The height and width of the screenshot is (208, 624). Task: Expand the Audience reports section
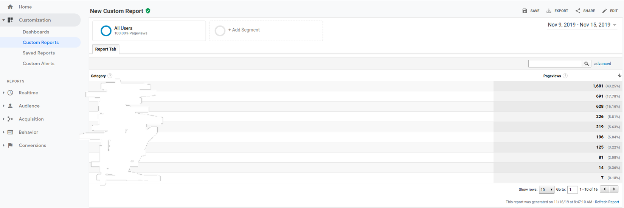click(x=4, y=106)
